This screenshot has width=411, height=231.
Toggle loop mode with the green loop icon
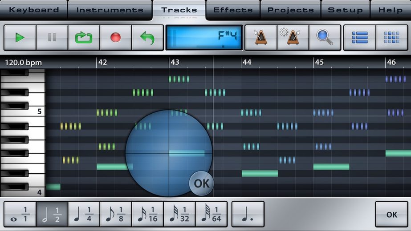84,37
